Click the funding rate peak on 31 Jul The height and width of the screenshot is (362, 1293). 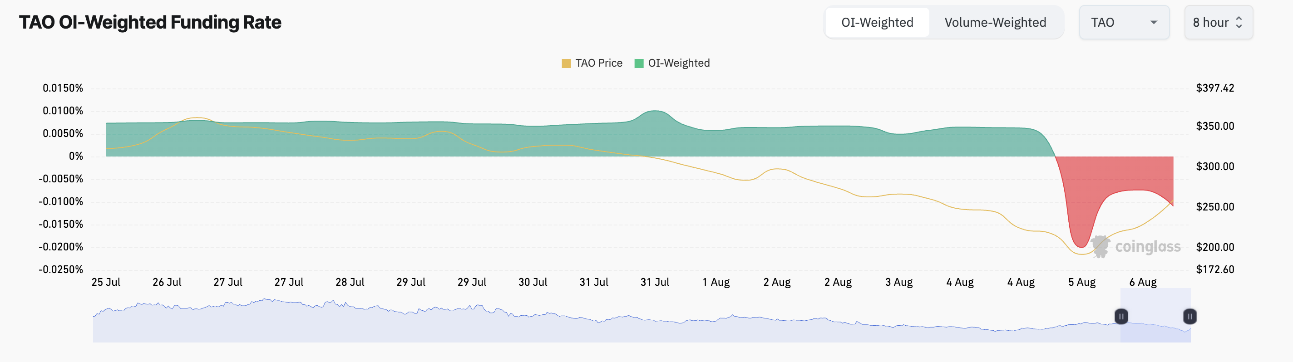655,111
